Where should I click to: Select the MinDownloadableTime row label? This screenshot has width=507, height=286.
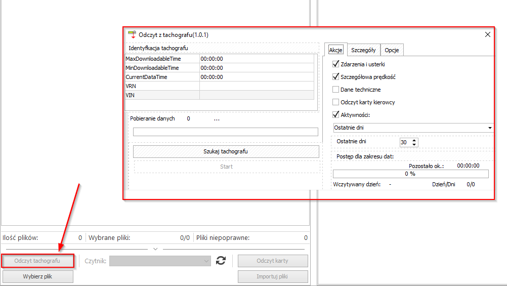(152, 68)
